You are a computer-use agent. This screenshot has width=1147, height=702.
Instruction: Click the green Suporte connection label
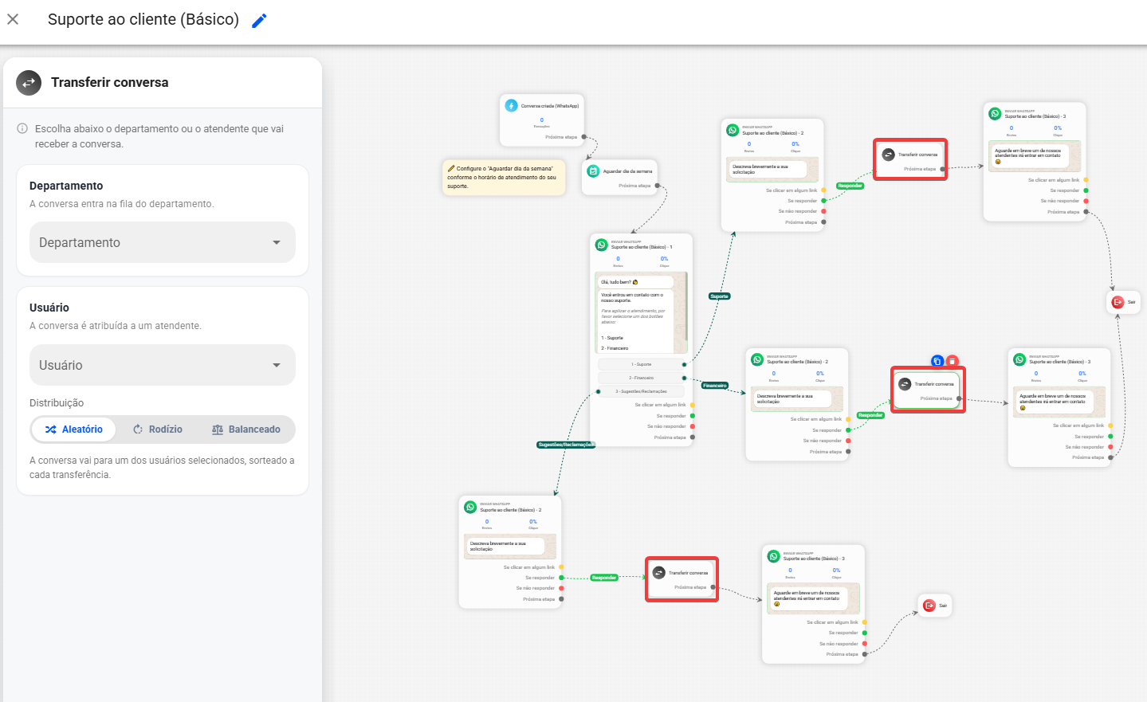click(x=720, y=296)
